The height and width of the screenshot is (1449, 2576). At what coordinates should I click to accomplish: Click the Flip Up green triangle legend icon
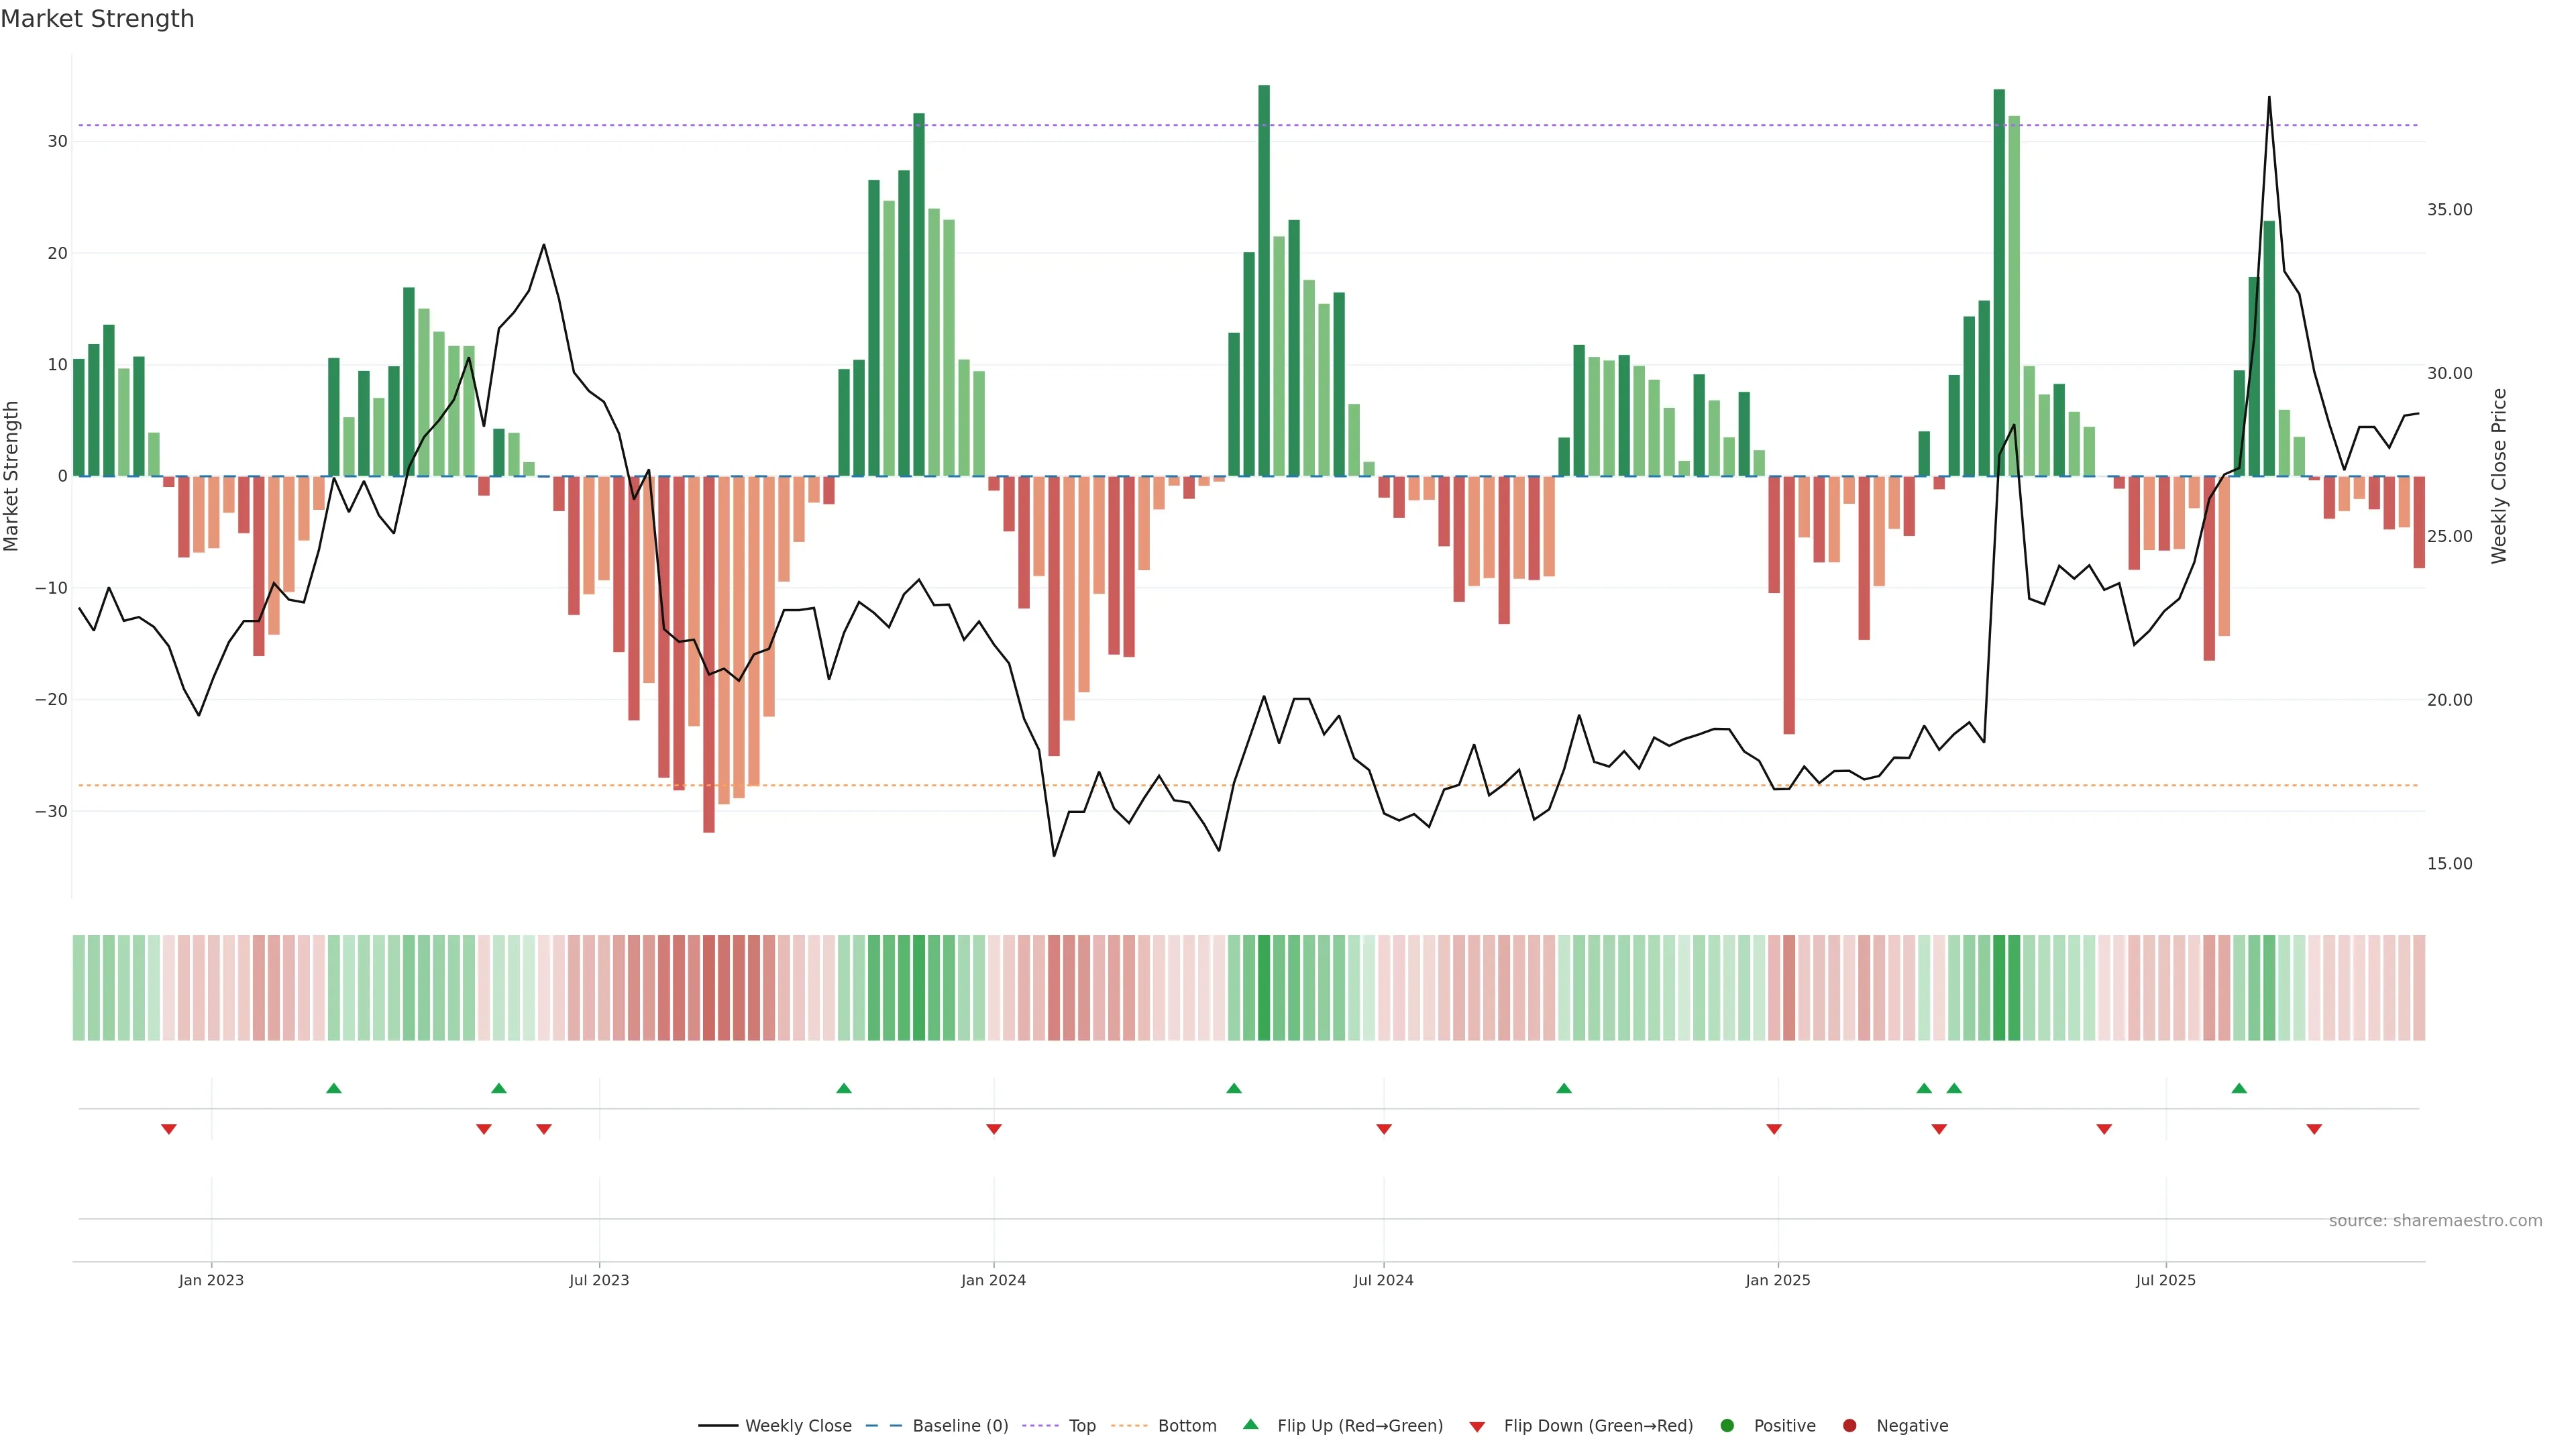point(1250,1425)
